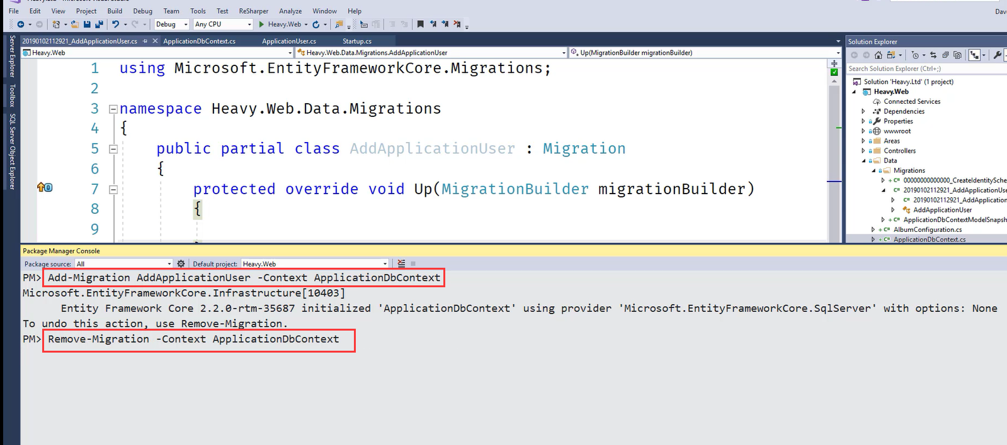Select the Properties node in Solution Explorer
This screenshot has height=445, width=1007.
click(x=898, y=121)
